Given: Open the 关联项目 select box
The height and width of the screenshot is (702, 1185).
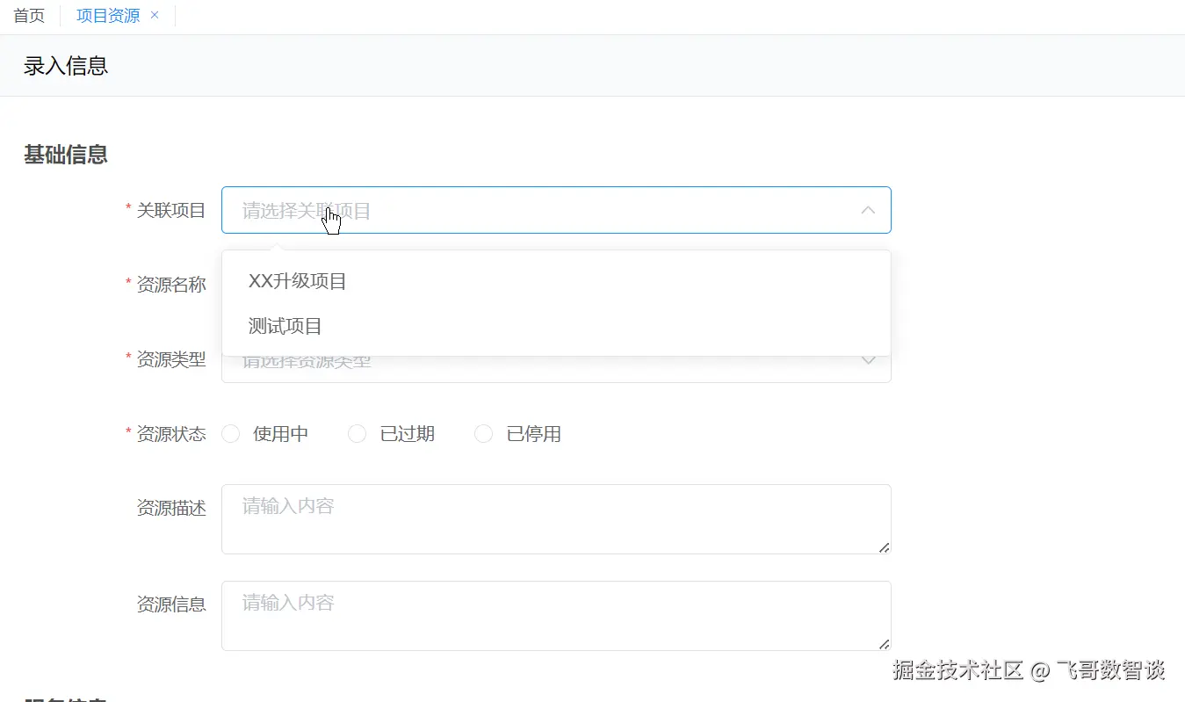Looking at the screenshot, I should click(556, 210).
